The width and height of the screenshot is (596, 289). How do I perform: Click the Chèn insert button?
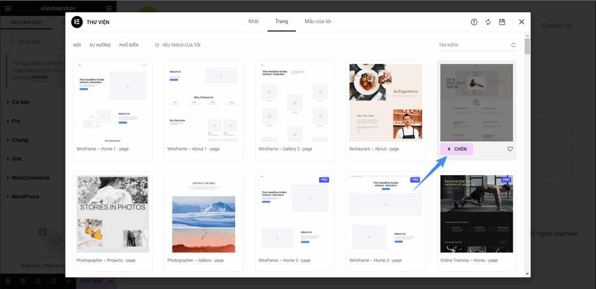click(x=456, y=149)
